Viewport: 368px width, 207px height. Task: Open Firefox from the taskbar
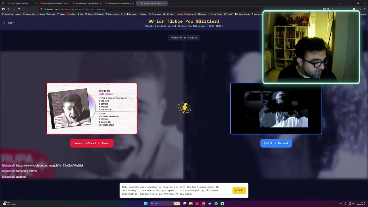(x=204, y=204)
